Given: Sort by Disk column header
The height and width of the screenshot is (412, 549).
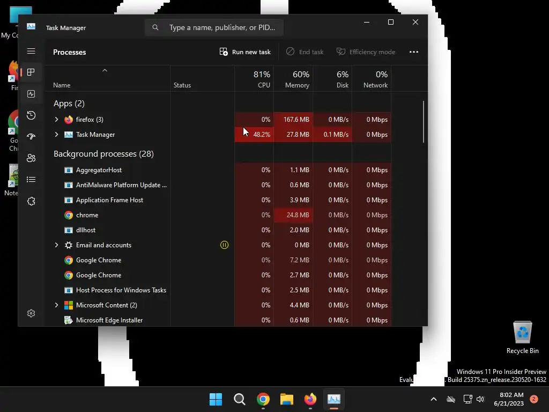Looking at the screenshot, I should (332, 79).
